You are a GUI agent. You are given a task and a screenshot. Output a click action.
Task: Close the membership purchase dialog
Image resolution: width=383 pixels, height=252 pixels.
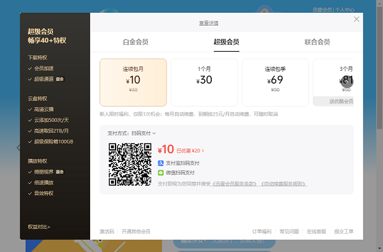[x=357, y=19]
